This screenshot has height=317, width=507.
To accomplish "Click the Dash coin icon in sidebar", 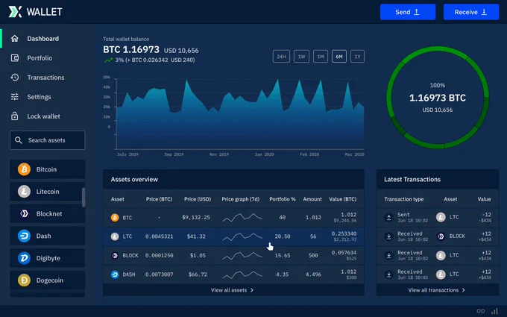I will tap(24, 236).
